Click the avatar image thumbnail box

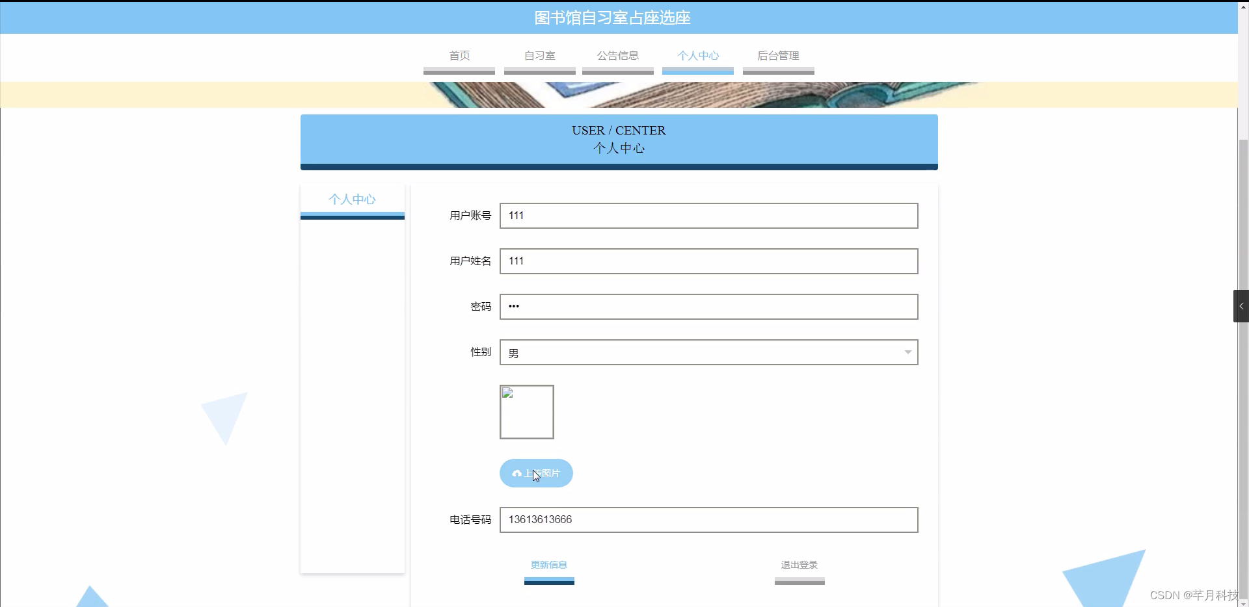(526, 412)
